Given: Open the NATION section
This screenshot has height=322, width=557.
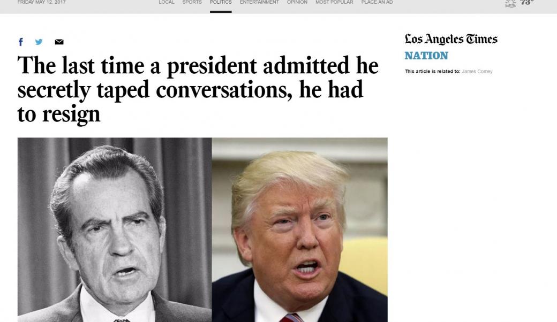Looking at the screenshot, I should coord(426,56).
